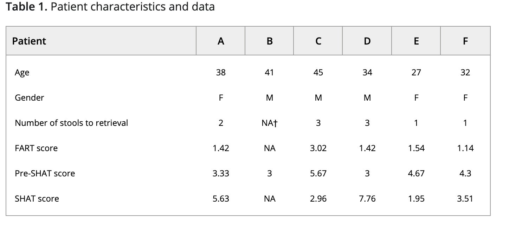Select the "Gender" row label

[30, 98]
